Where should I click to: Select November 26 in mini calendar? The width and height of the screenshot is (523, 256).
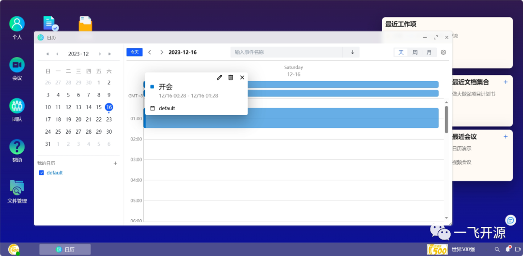coord(48,83)
